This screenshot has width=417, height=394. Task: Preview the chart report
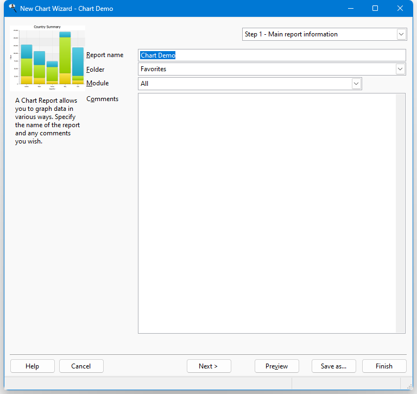coord(276,366)
